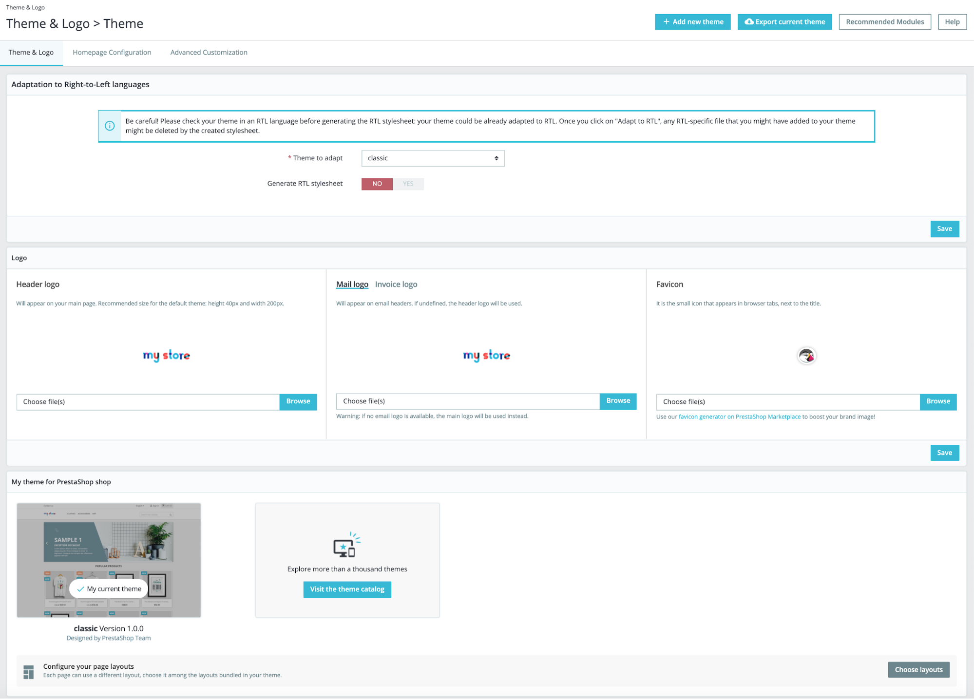Screen dimensions: 974x699
Task: Click Visit the theme catalog button
Action: (347, 589)
